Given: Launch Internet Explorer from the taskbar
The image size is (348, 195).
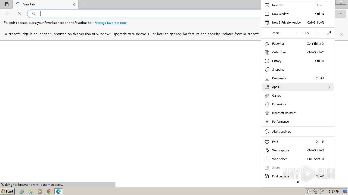Looking at the screenshot, I should [x=22, y=191].
